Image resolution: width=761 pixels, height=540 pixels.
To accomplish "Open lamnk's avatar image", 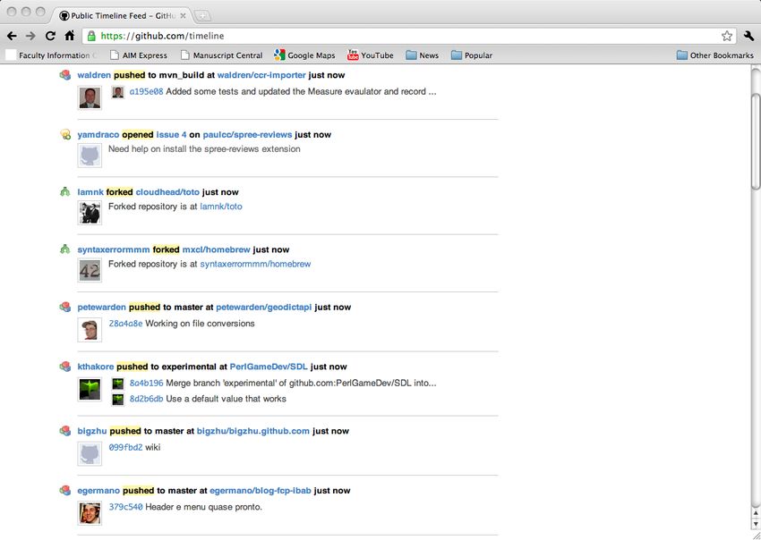I will (x=90, y=213).
